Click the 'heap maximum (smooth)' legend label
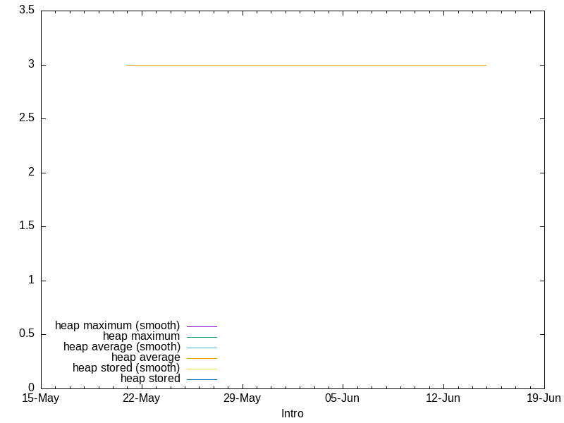Screen dimensions: 564x423 pos(117,326)
